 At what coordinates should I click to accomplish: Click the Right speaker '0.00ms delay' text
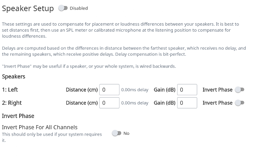point(135,103)
